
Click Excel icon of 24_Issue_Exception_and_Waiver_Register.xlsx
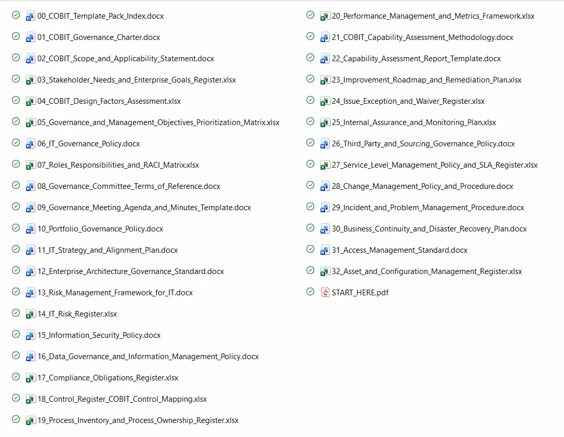pyautogui.click(x=325, y=101)
